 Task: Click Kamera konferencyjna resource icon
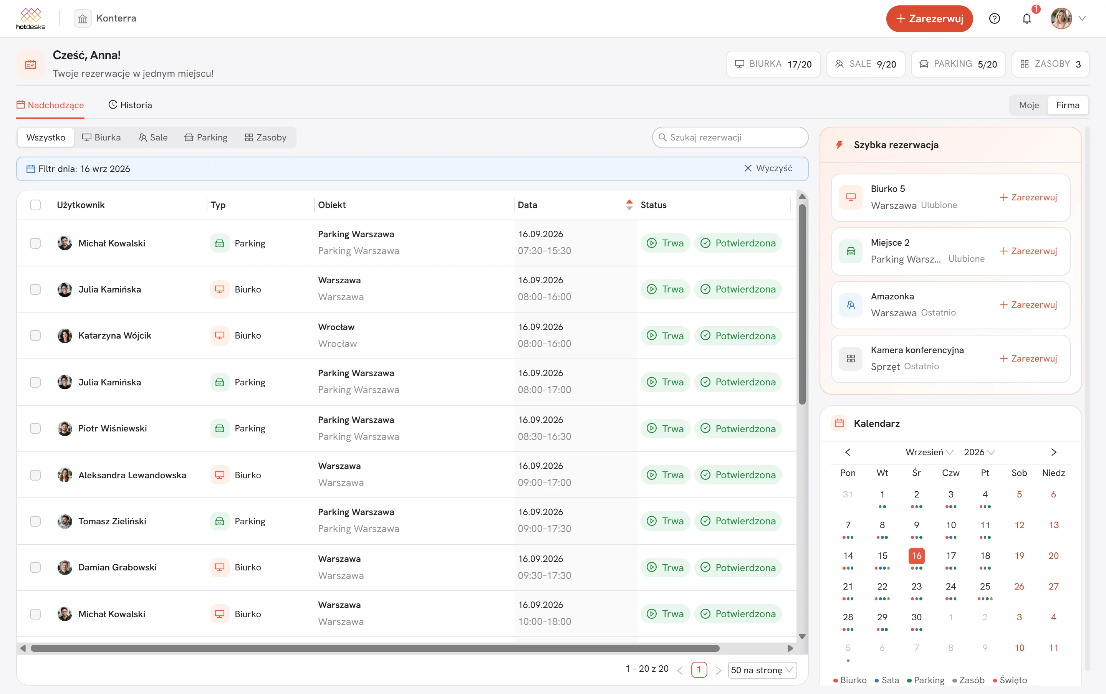click(x=851, y=359)
